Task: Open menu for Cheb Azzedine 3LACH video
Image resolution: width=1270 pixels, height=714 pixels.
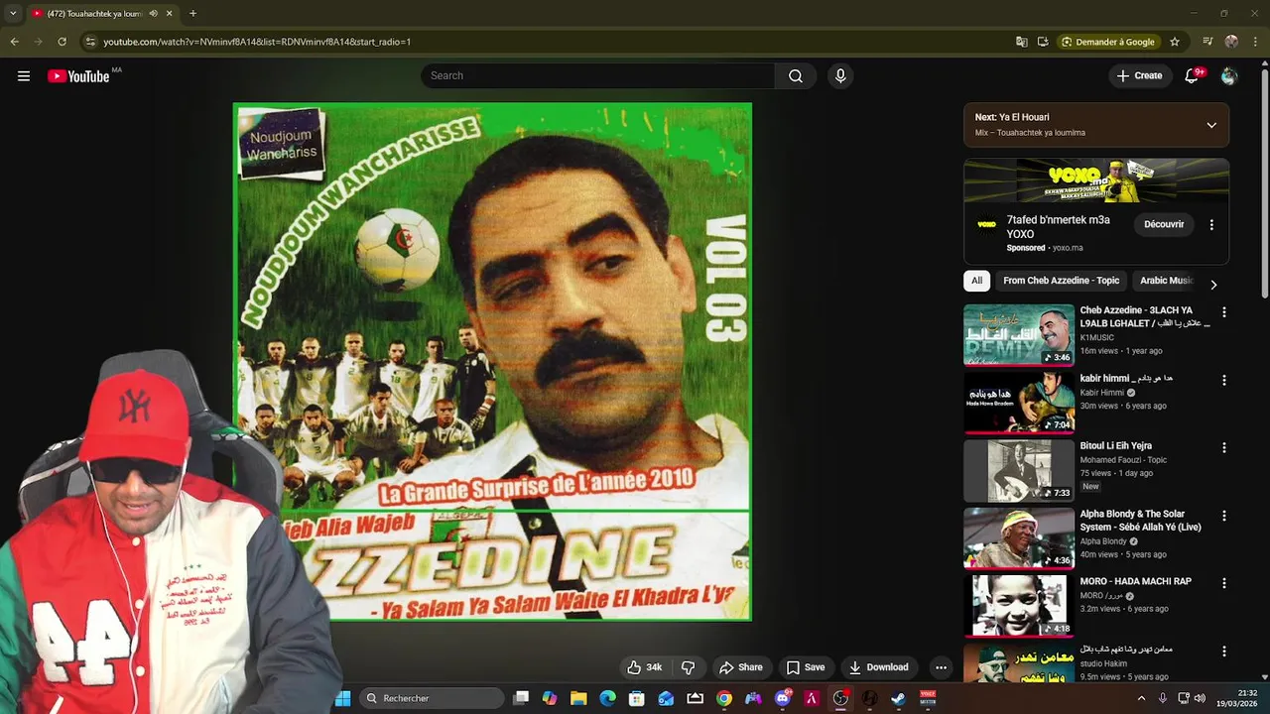Action: (1223, 312)
